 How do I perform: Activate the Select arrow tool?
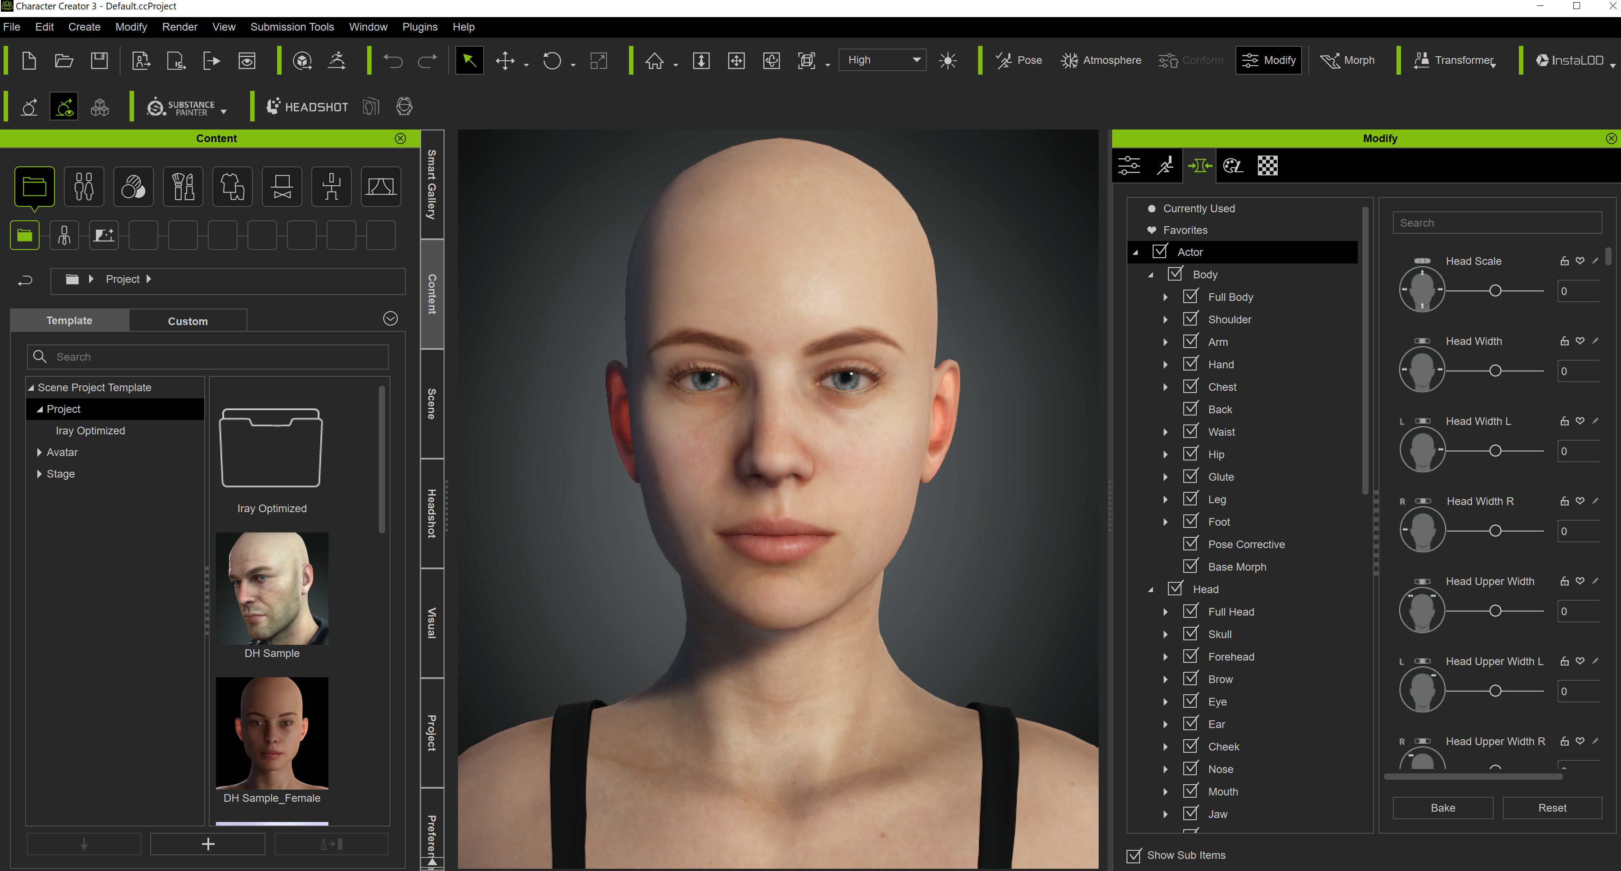pyautogui.click(x=469, y=60)
